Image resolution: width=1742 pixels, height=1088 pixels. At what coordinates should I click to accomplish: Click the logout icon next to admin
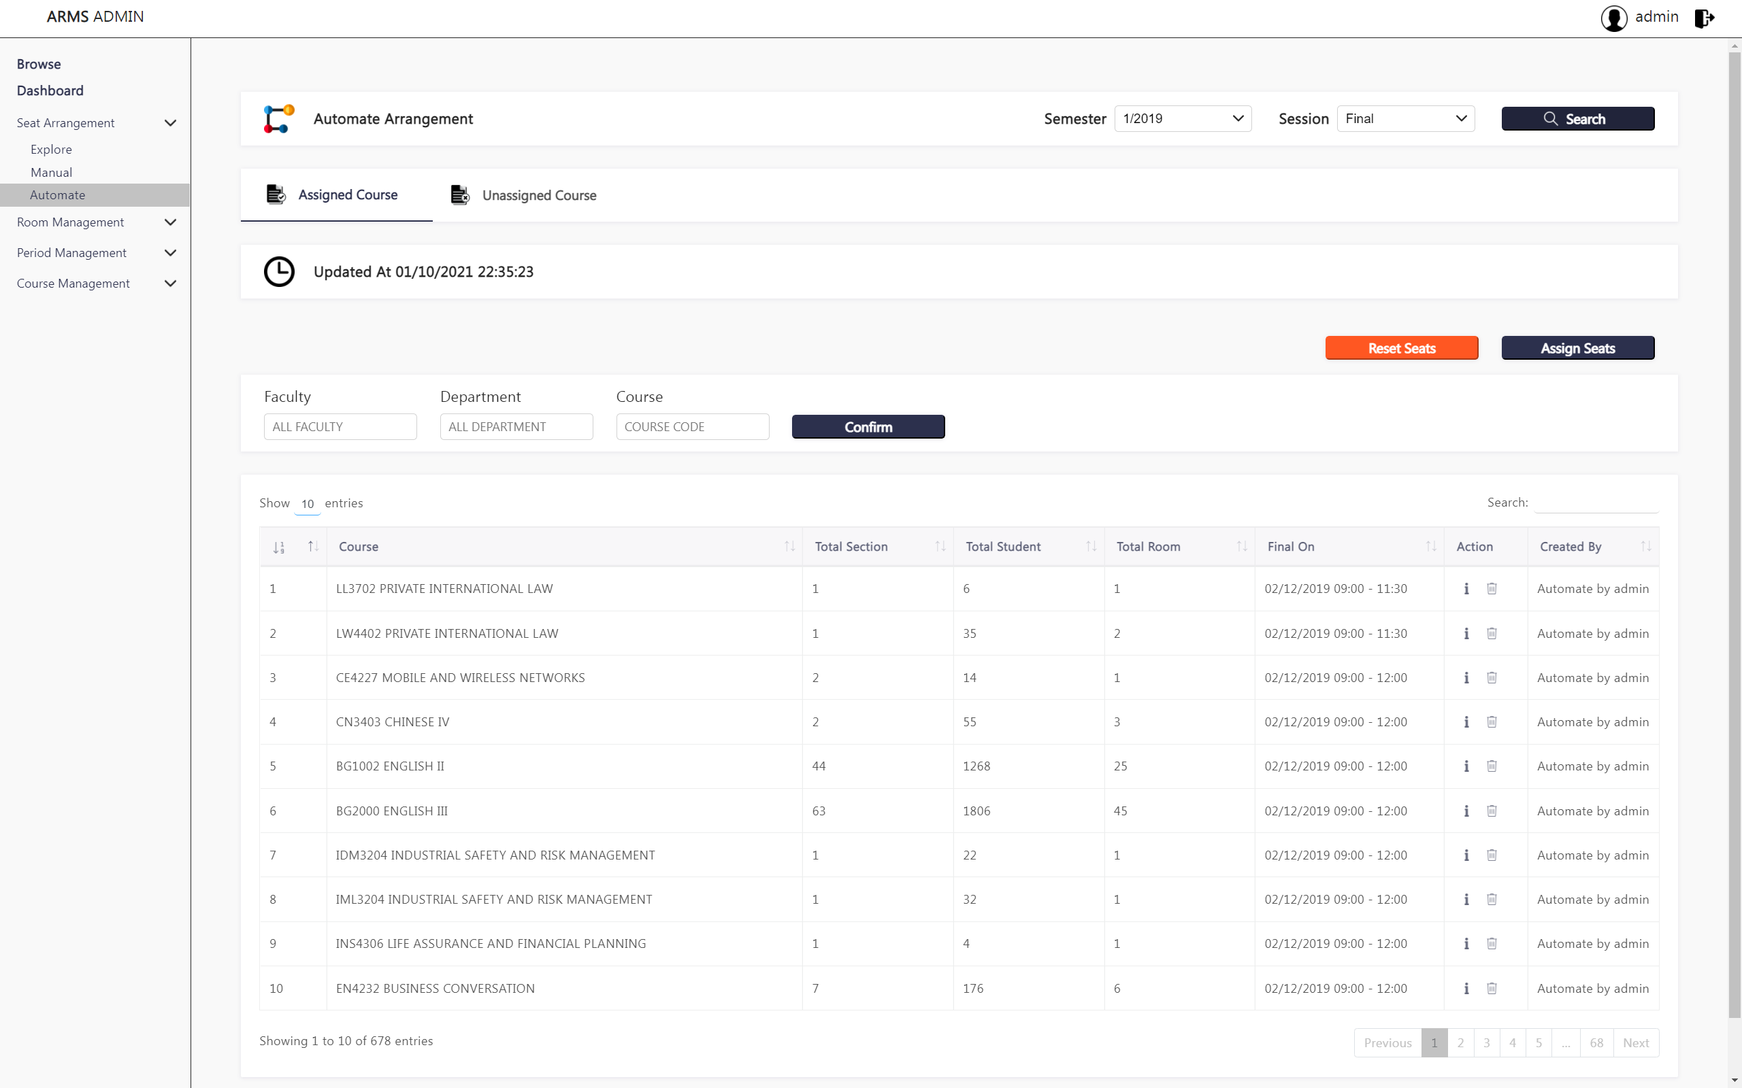[x=1703, y=18]
